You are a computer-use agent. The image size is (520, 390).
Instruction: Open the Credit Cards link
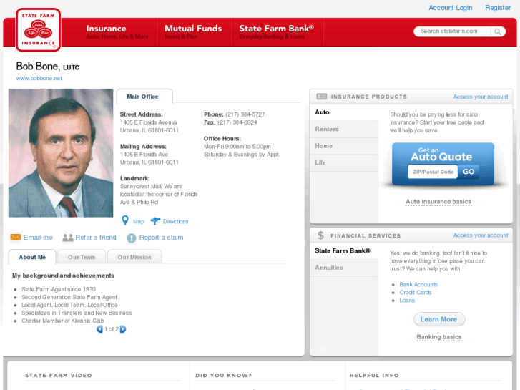pyautogui.click(x=415, y=293)
